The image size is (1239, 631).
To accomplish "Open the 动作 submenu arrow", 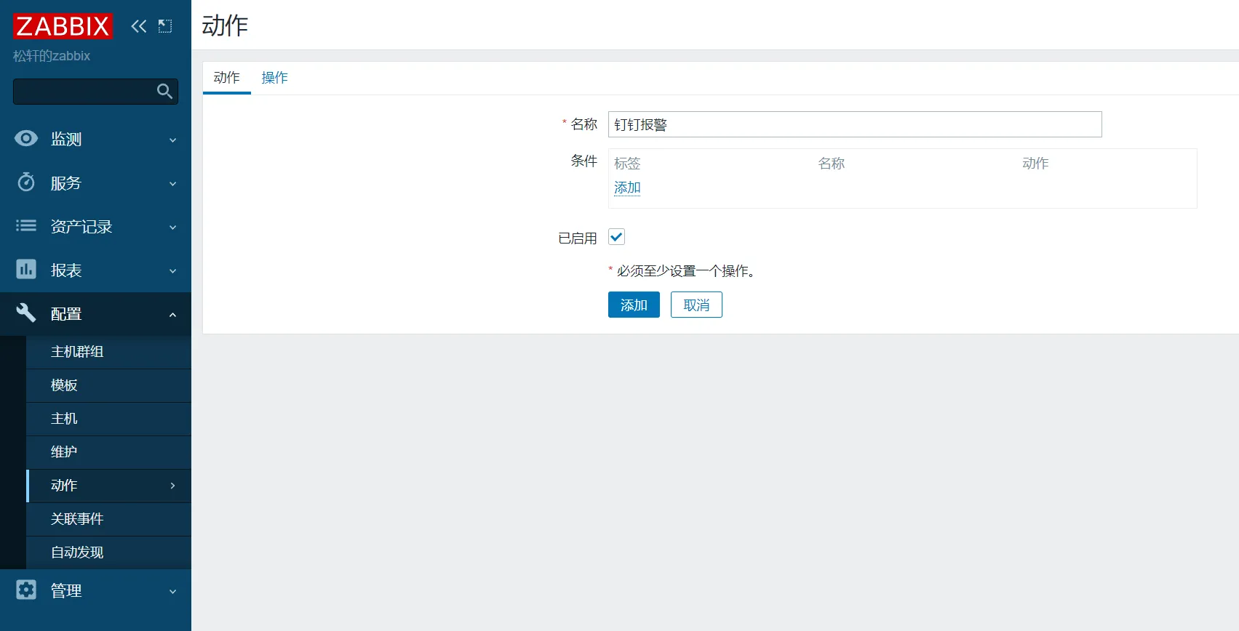I will pos(172,486).
